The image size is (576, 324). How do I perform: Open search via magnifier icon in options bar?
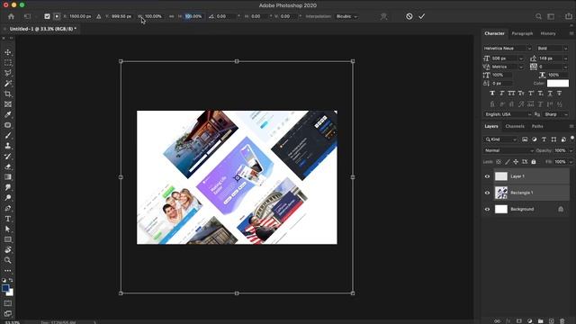(x=538, y=16)
